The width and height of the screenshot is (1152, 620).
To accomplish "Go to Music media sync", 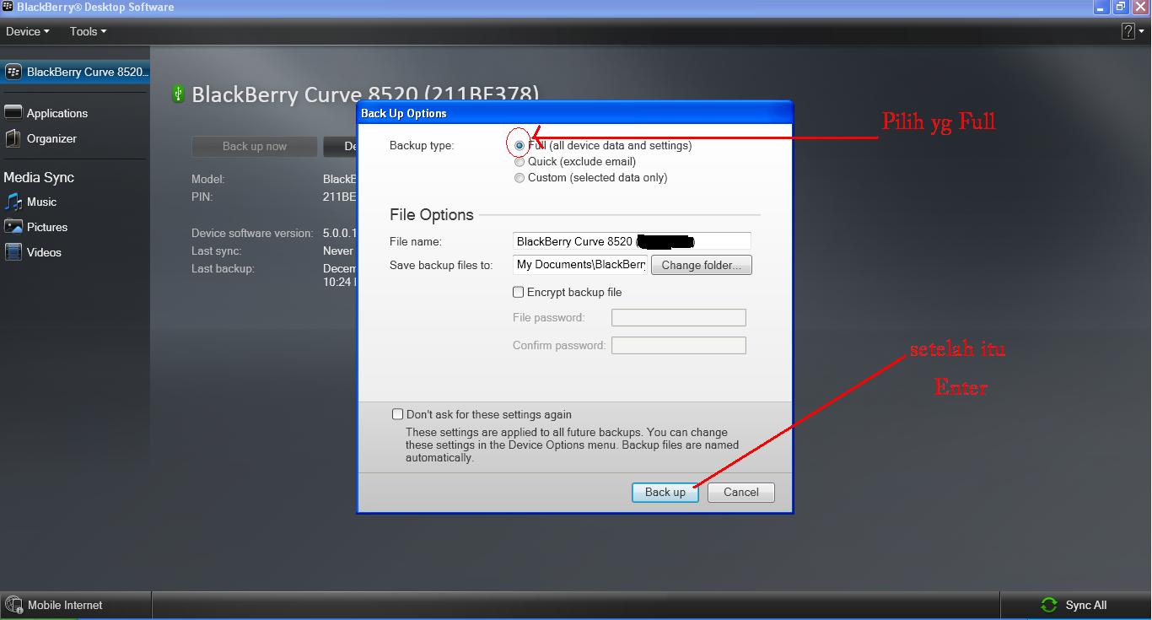I will pos(41,202).
